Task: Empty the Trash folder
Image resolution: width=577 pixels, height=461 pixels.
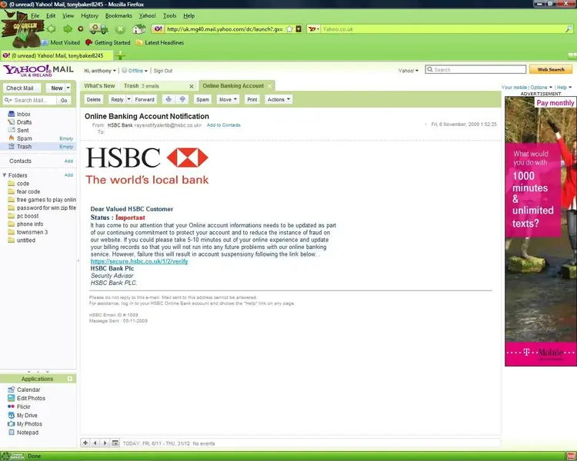Action: coord(66,147)
